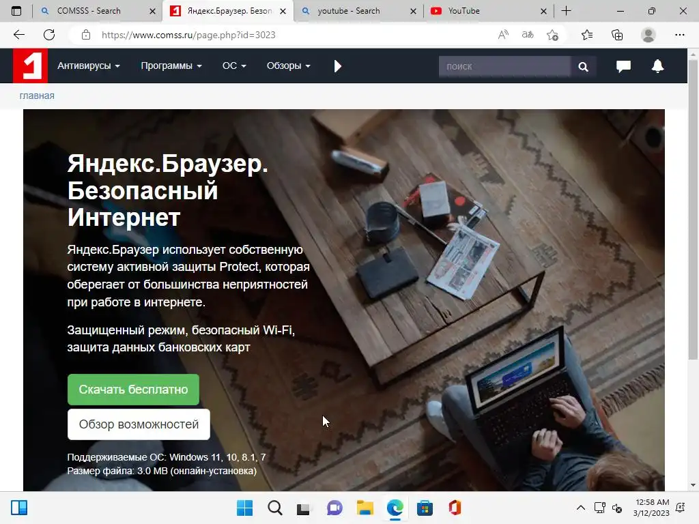Click Скачать бесплатно button

tap(133, 390)
